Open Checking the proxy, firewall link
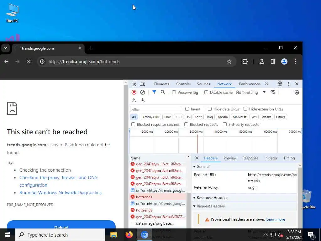 click(58, 181)
